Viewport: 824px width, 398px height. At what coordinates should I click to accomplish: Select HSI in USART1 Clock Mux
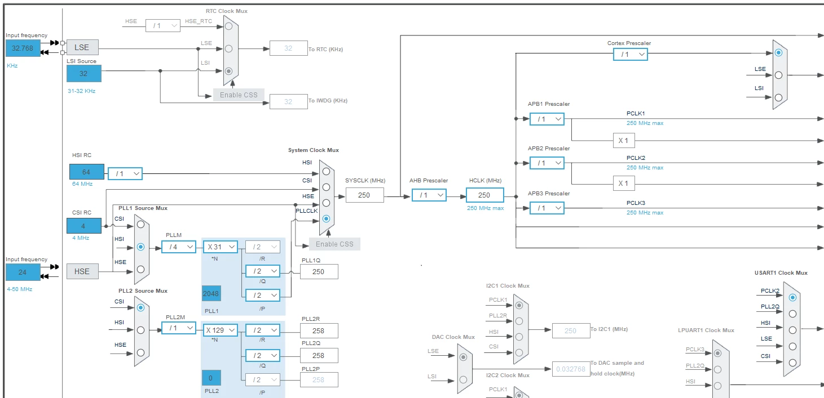793,330
